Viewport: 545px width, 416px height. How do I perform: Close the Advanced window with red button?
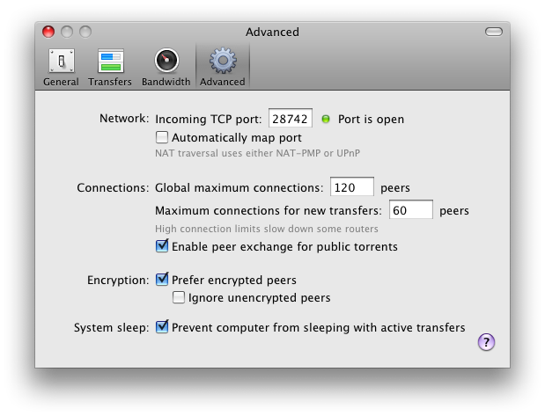pos(48,32)
